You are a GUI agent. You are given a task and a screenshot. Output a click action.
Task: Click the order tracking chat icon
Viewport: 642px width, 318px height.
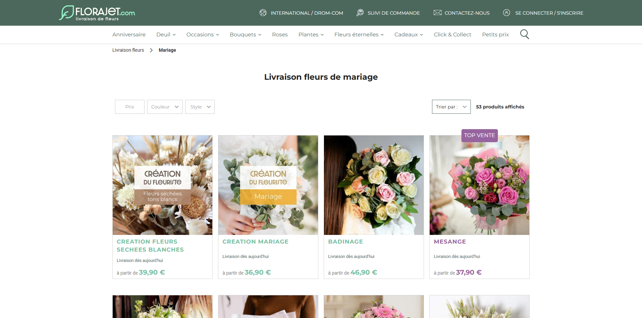[360, 13]
